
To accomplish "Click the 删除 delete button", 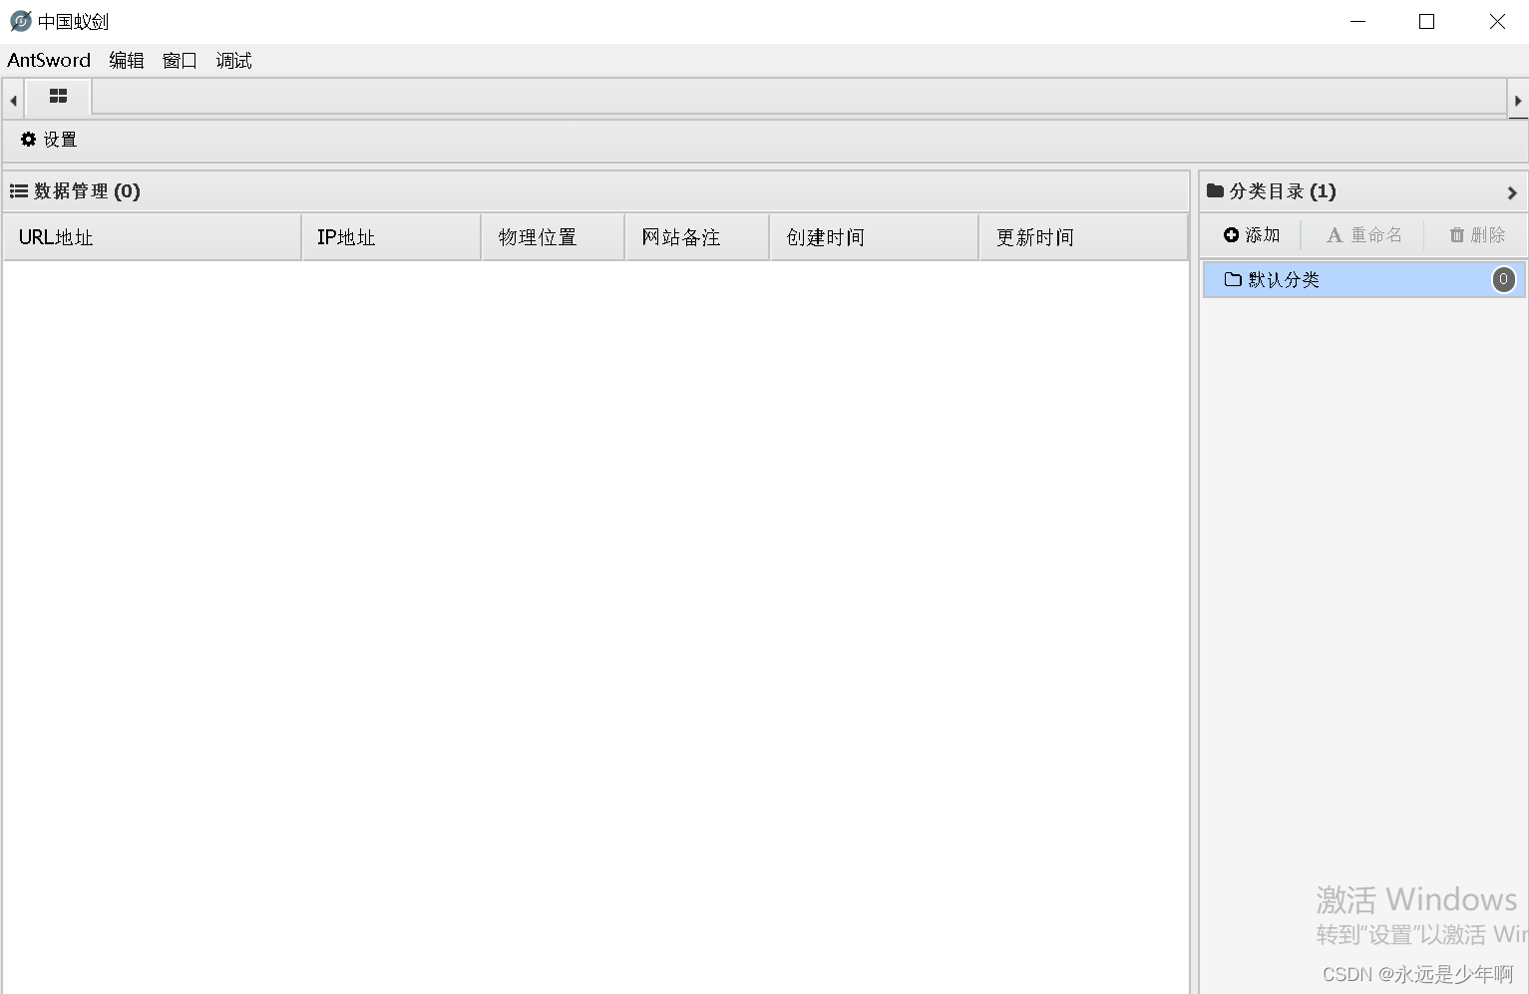I will click(1477, 235).
